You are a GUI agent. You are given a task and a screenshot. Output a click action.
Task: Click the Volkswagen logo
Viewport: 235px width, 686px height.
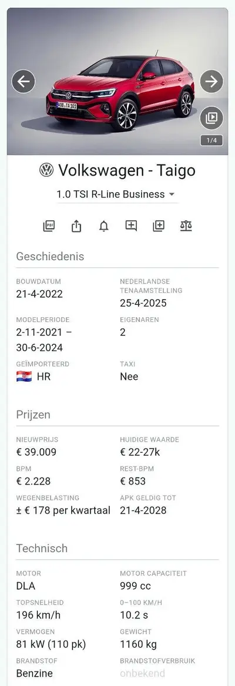coord(46,170)
